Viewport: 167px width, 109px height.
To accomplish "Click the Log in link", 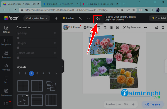I will [108, 20].
